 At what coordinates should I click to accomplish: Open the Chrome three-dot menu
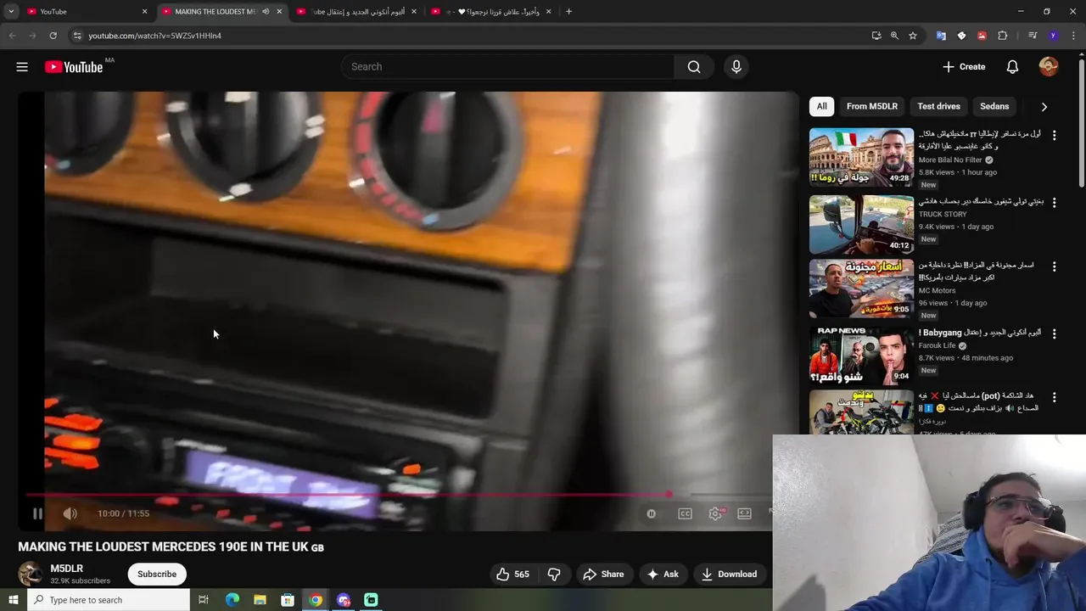(1073, 36)
